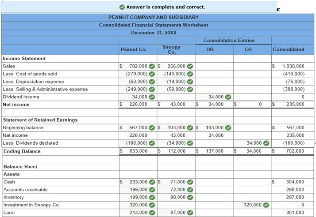This screenshot has height=217, width=316.
Task: Click the checkmark beside Peanut beginning balance 567,000
Action: [x=152, y=128]
